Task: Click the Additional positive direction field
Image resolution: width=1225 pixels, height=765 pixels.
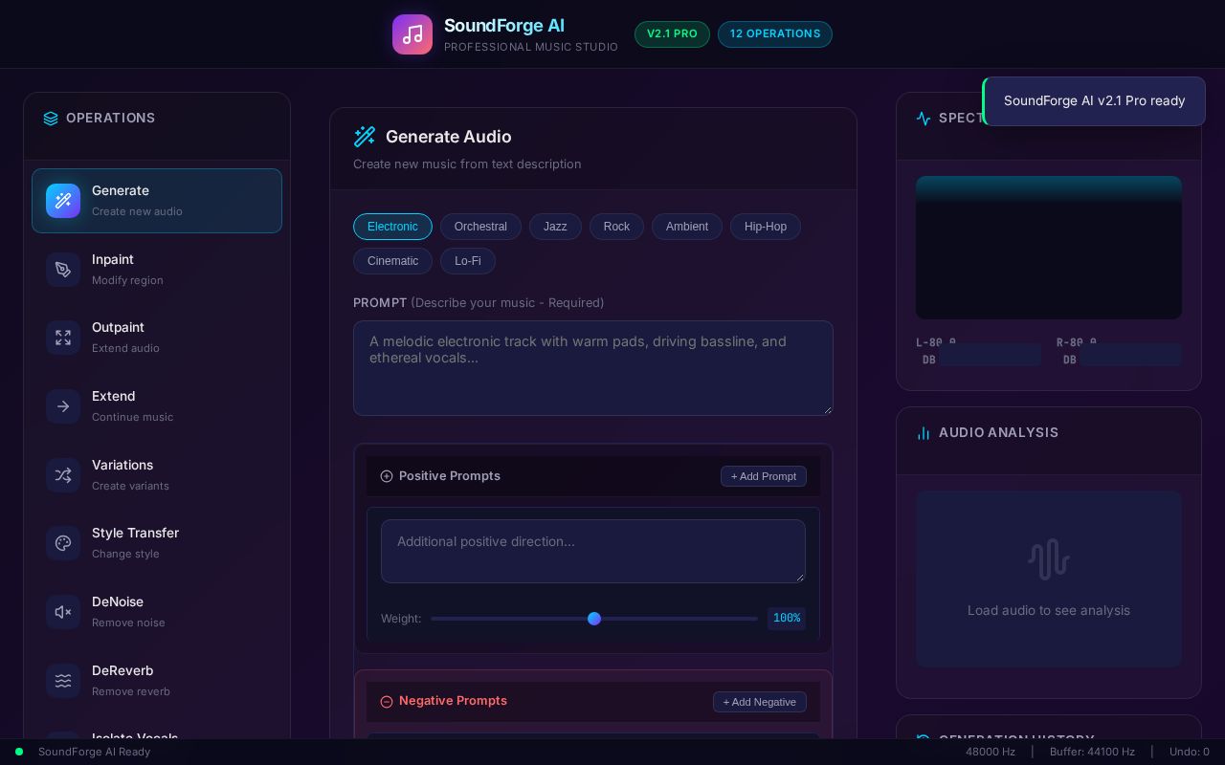Action: (x=593, y=551)
